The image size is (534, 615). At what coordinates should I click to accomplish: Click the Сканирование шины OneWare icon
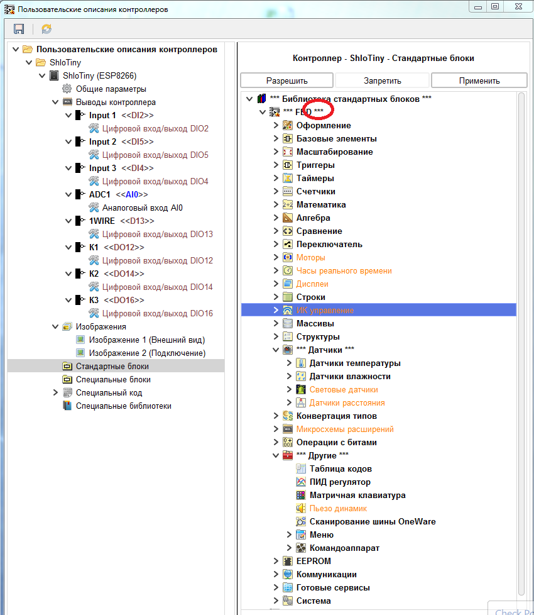click(300, 521)
